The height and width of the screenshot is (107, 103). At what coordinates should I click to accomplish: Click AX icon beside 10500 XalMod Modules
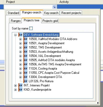[26, 39]
